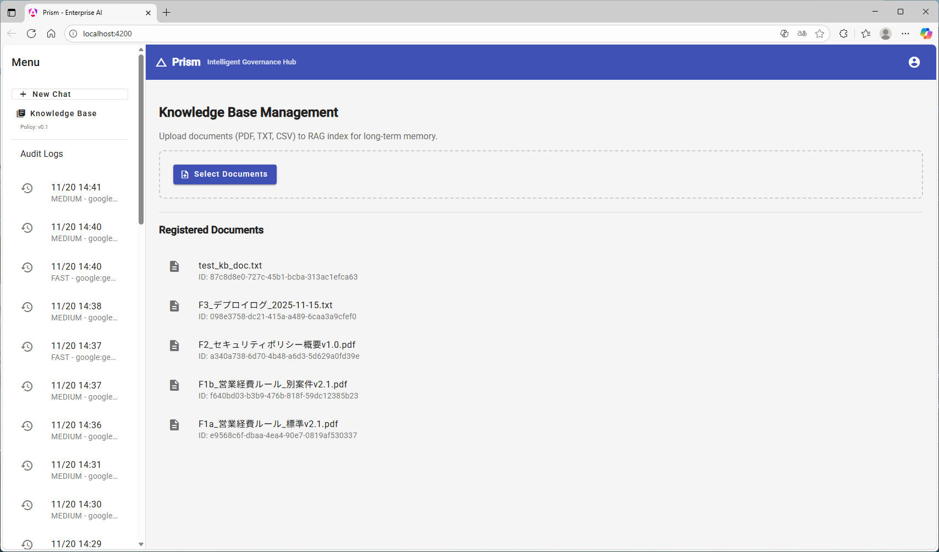Select F2_セキュリティポリシー概要v1.0.pdf document name
Viewport: 939px width, 552px height.
[x=277, y=345]
